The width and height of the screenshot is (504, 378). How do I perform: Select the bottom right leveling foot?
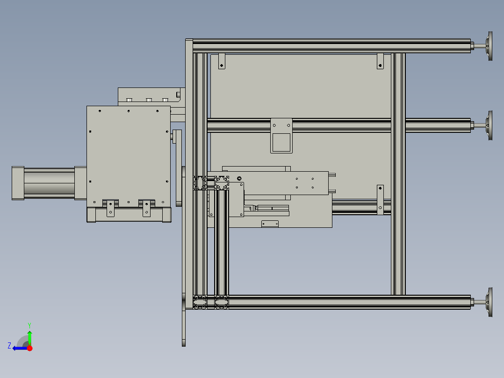(482, 302)
